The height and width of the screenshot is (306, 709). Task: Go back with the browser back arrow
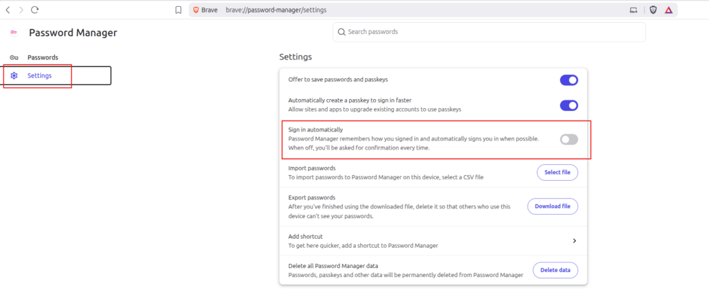point(8,10)
